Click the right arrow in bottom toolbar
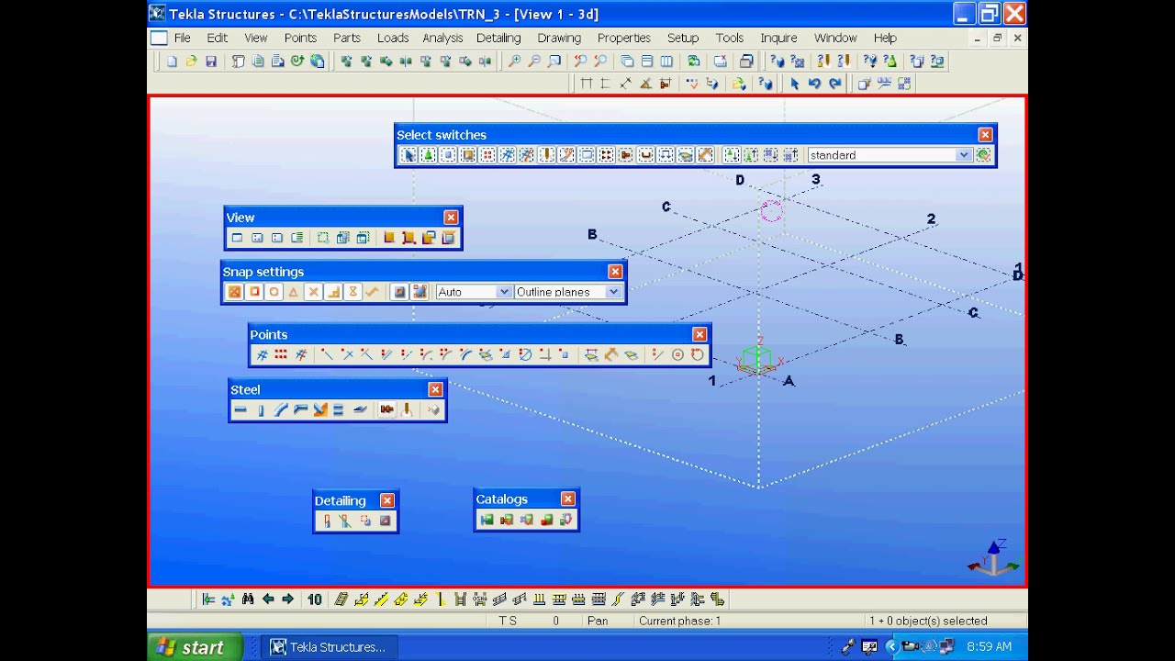The image size is (1175, 661). click(x=287, y=599)
